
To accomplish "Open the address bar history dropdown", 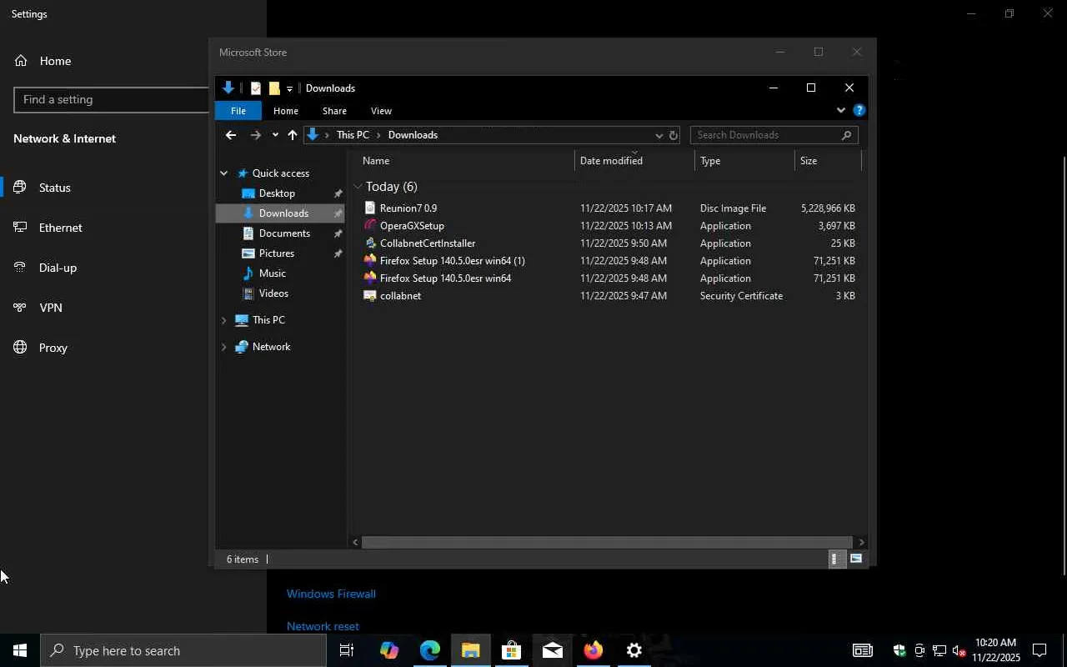I will click(x=659, y=135).
